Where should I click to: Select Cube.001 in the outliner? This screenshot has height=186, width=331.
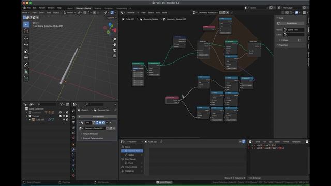tap(40, 119)
